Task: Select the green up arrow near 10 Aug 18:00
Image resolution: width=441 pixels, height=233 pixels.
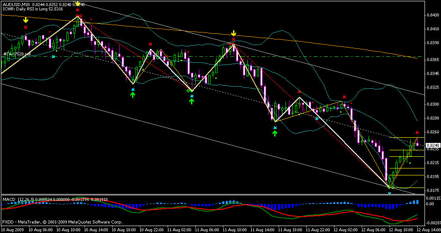Action: (x=133, y=94)
